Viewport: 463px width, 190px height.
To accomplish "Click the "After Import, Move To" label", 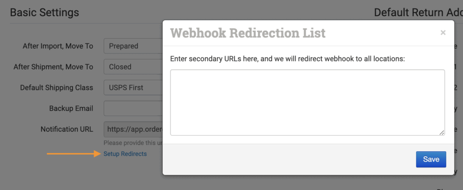I will (58, 46).
